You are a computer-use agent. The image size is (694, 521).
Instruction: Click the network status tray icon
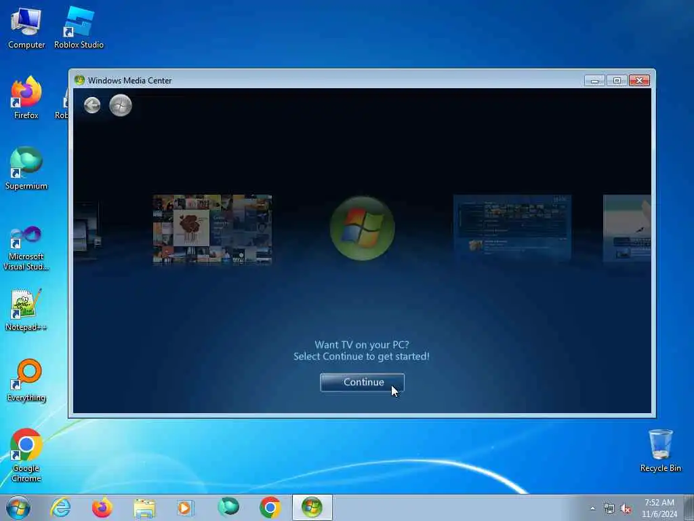point(609,509)
